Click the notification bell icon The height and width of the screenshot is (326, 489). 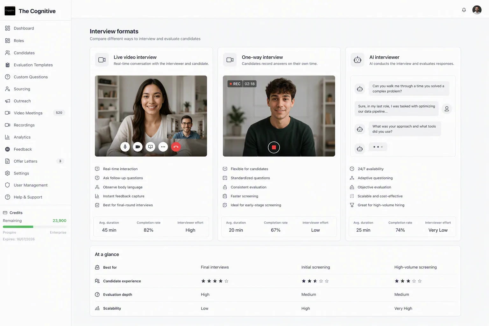464,10
